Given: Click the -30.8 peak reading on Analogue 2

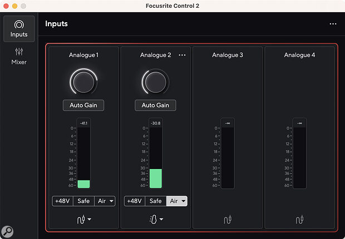Looking at the screenshot, I should point(156,123).
